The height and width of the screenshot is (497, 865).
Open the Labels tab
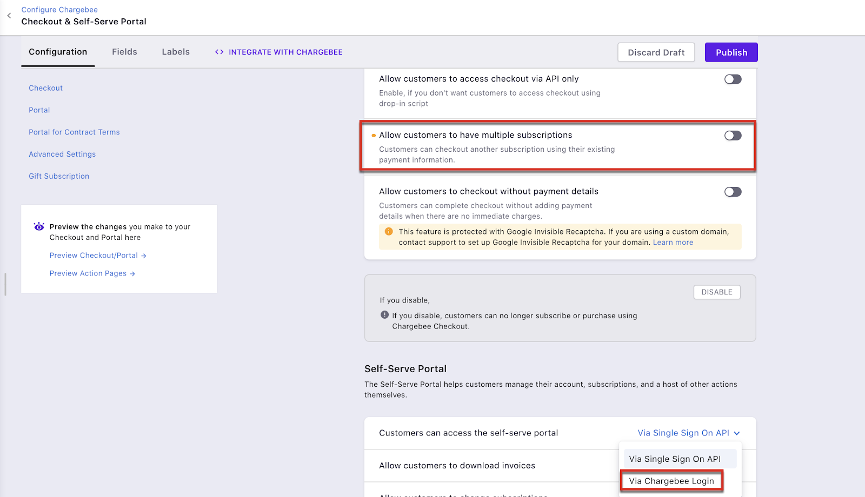tap(176, 52)
